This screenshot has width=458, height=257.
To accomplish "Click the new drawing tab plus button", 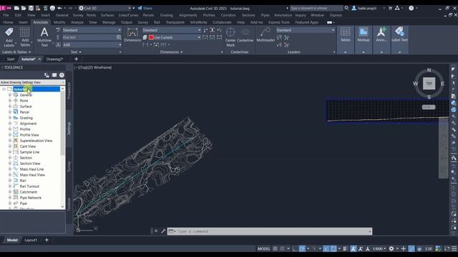I will click(x=76, y=59).
